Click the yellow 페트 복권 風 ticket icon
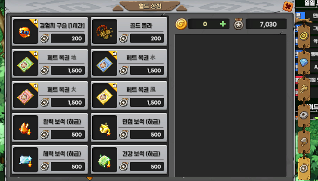 [105, 96]
